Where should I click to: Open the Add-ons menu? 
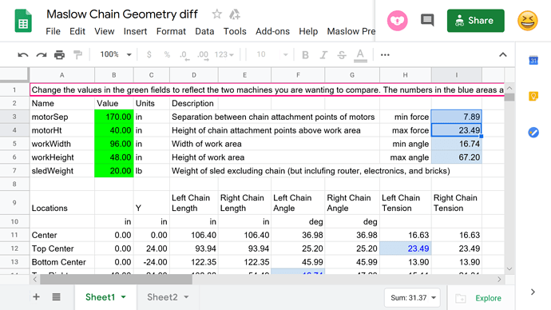point(272,32)
